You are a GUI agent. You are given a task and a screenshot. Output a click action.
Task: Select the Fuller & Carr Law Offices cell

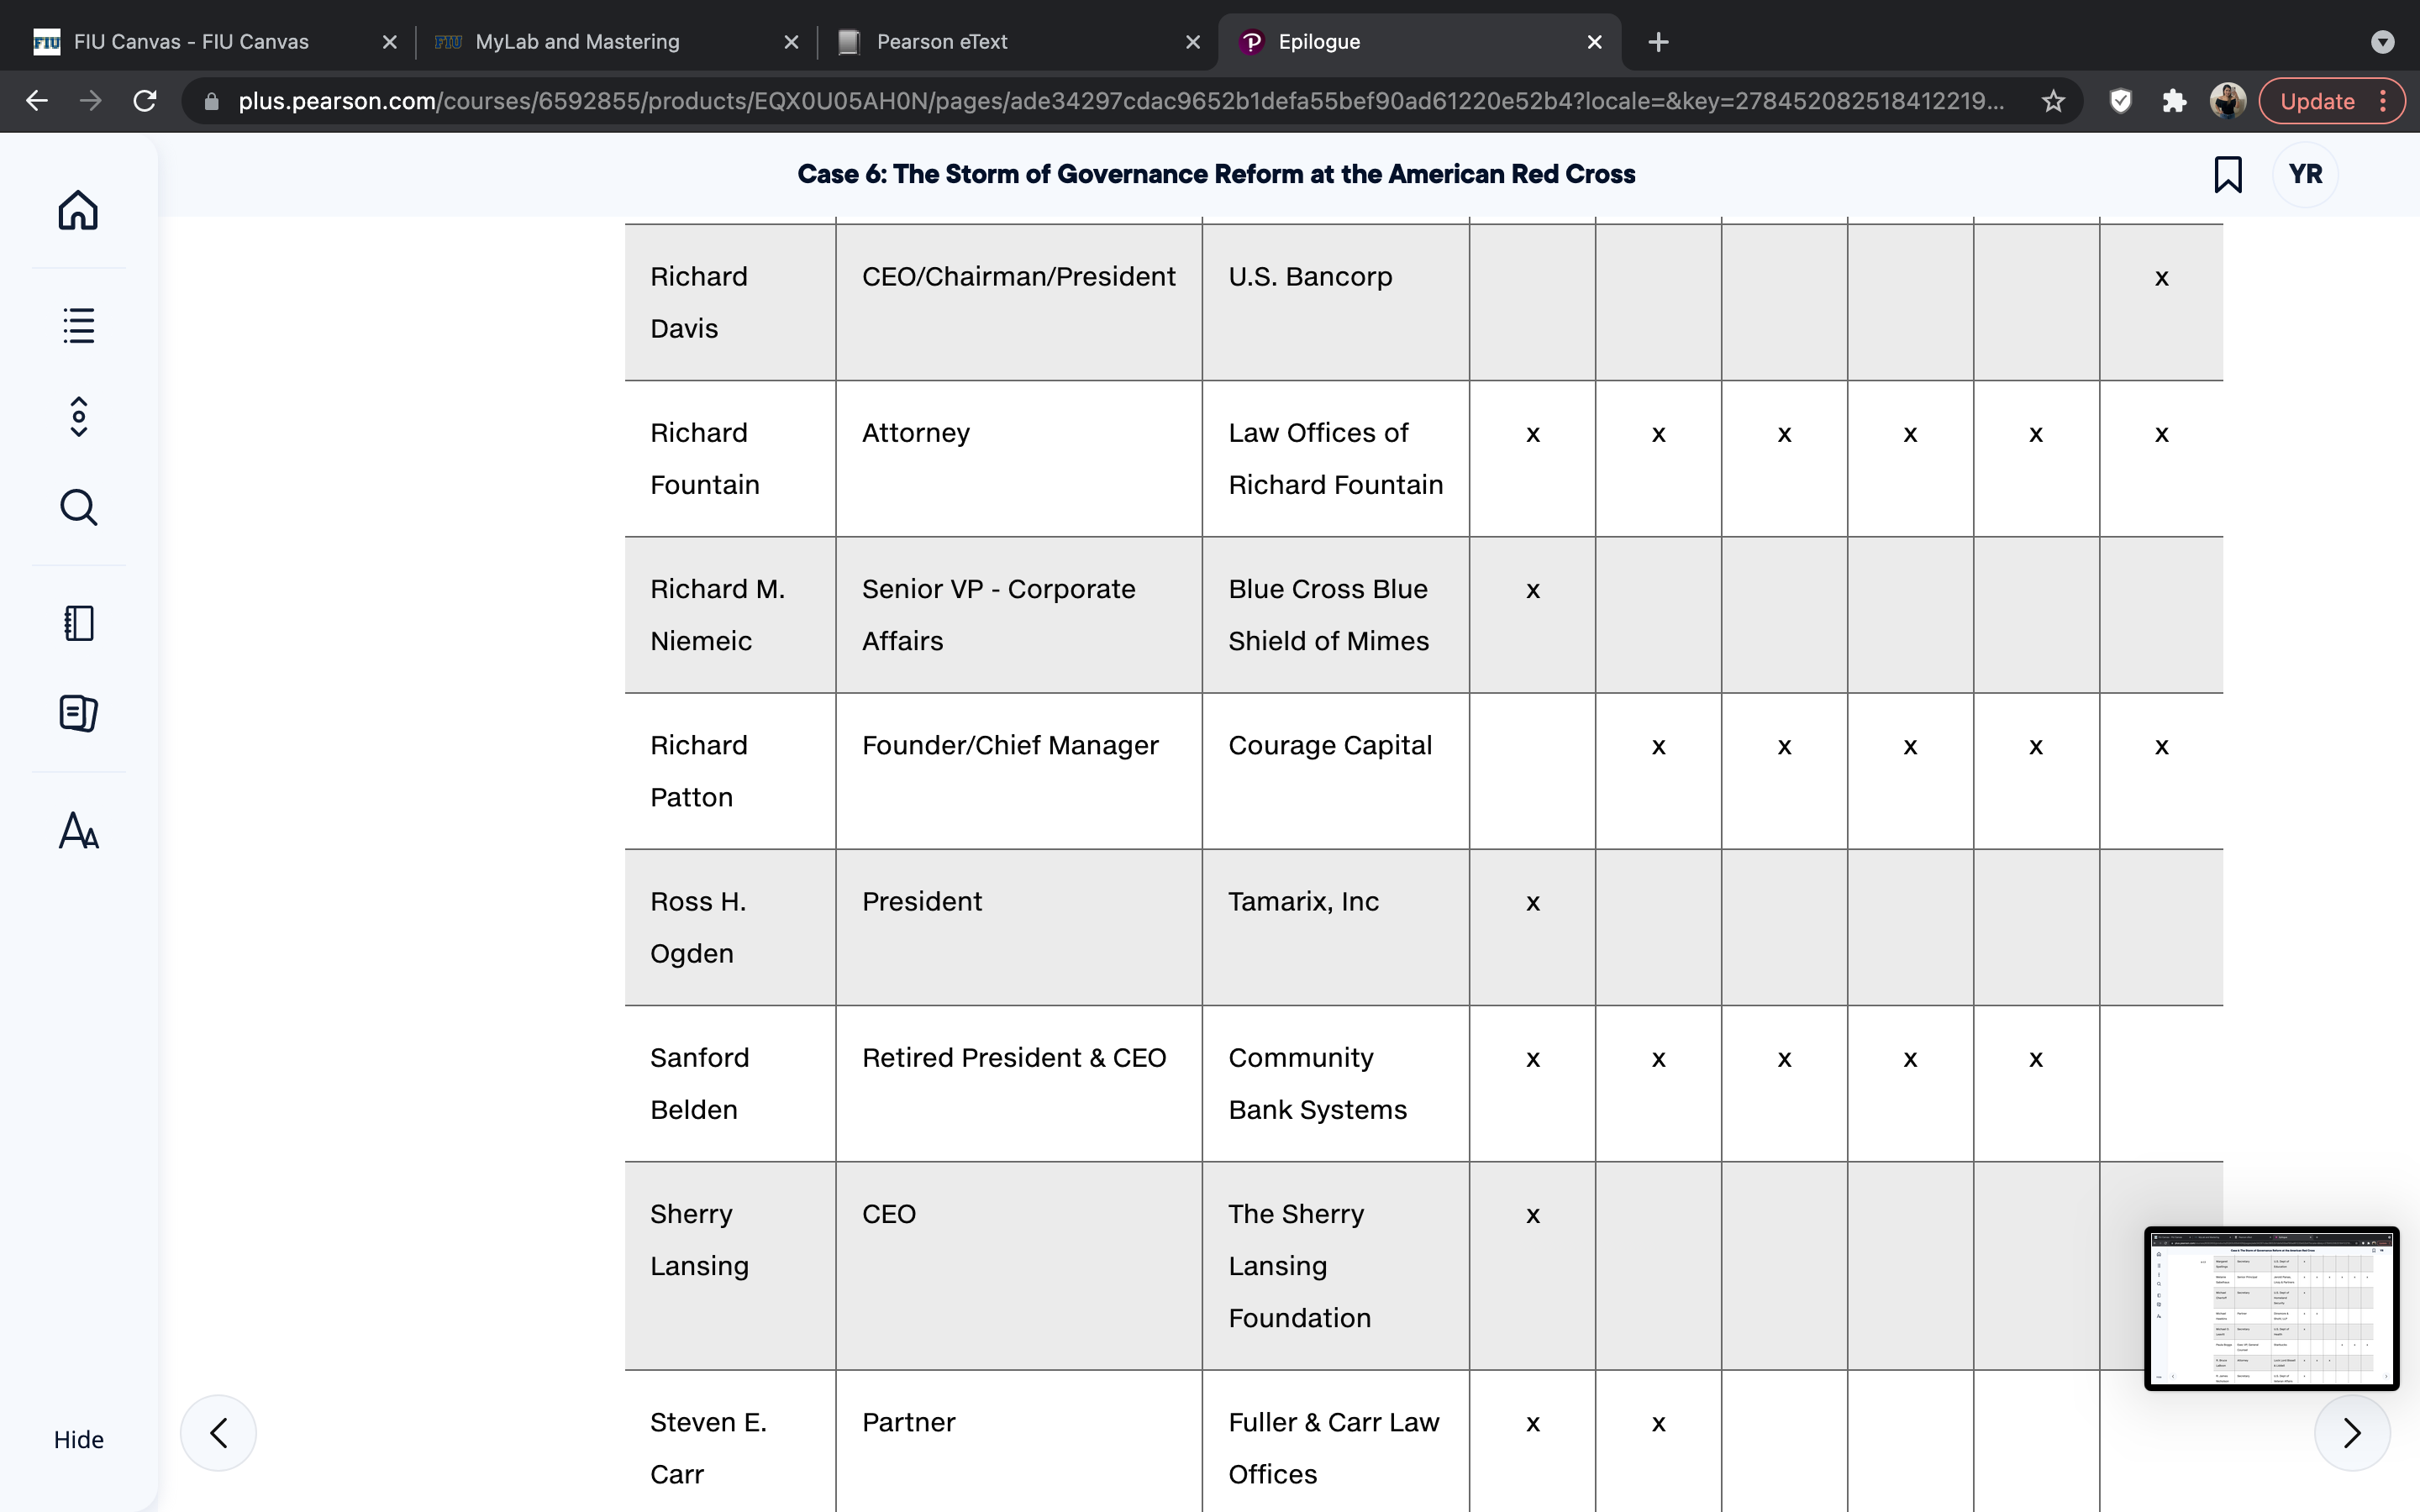(x=1336, y=1442)
